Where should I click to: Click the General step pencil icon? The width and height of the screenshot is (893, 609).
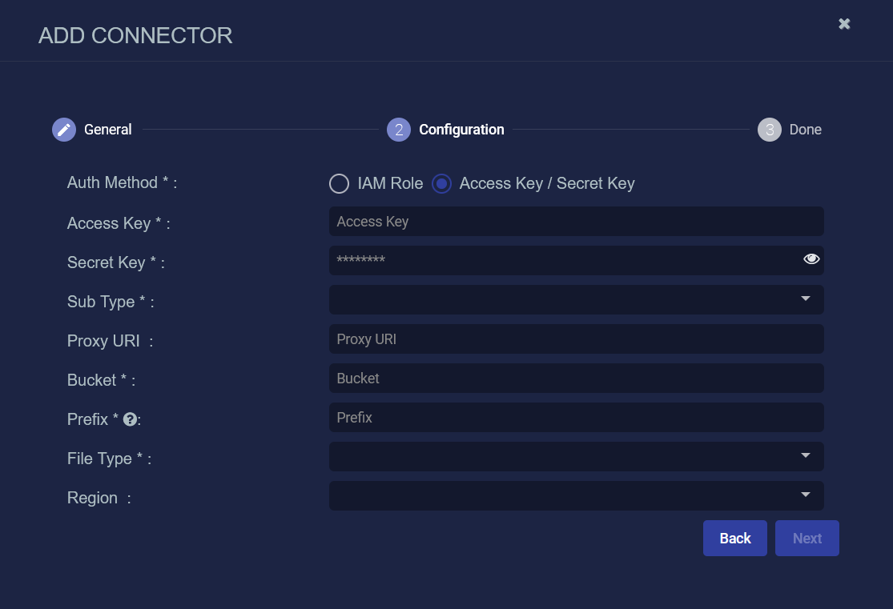click(64, 130)
